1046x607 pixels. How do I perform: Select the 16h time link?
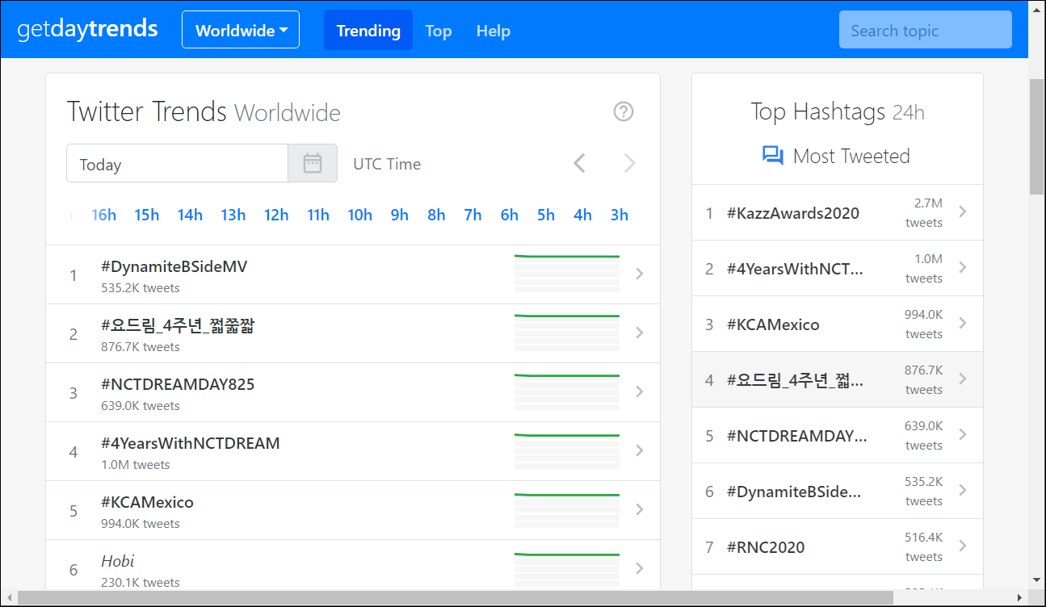tap(104, 215)
